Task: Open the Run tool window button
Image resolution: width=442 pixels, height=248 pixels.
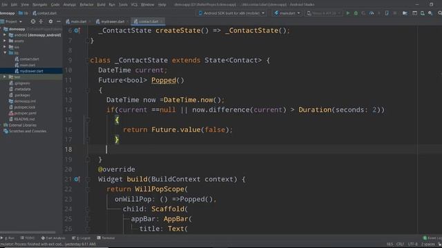Action: 8,238
